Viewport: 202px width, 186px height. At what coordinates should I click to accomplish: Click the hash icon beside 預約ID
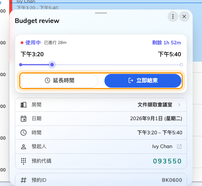pos(23,180)
